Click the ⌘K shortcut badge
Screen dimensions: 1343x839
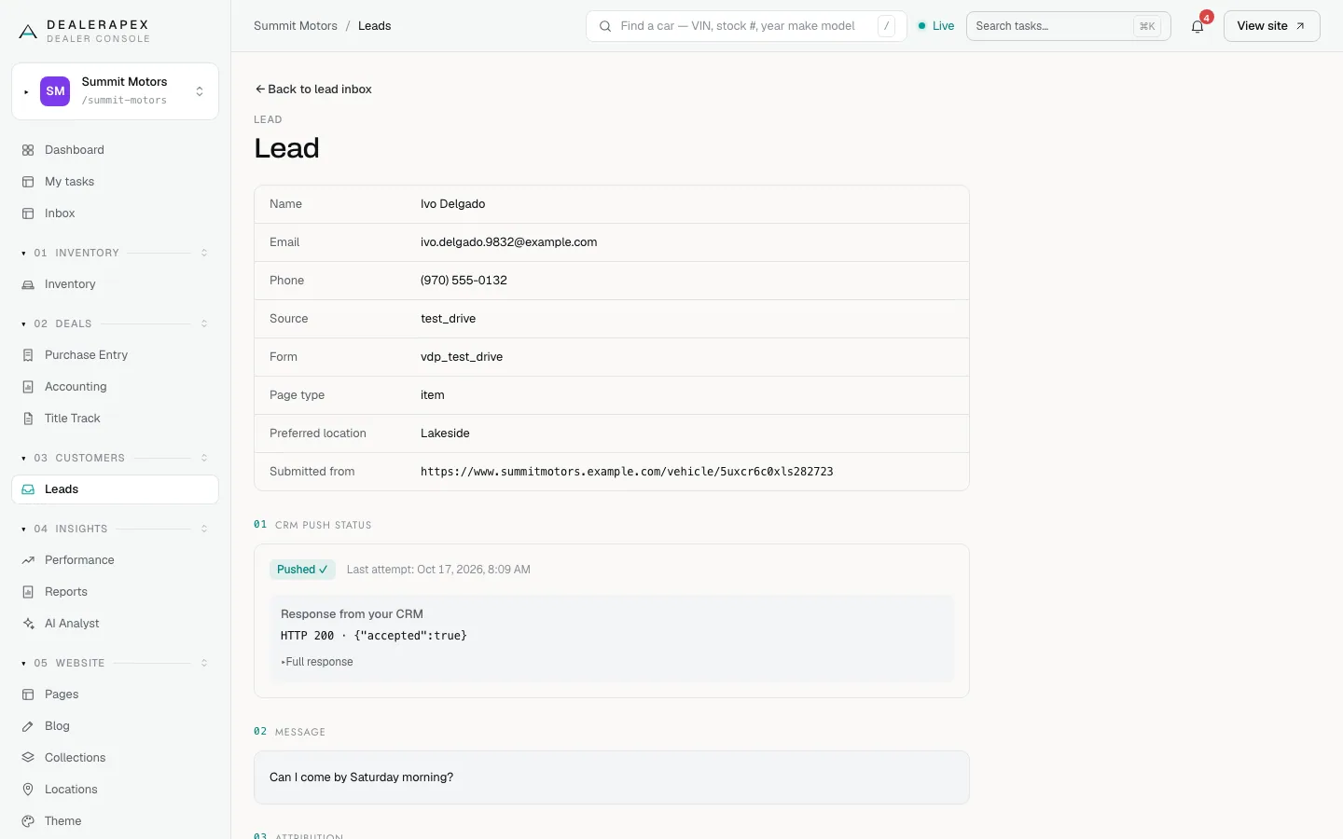pos(1147,26)
